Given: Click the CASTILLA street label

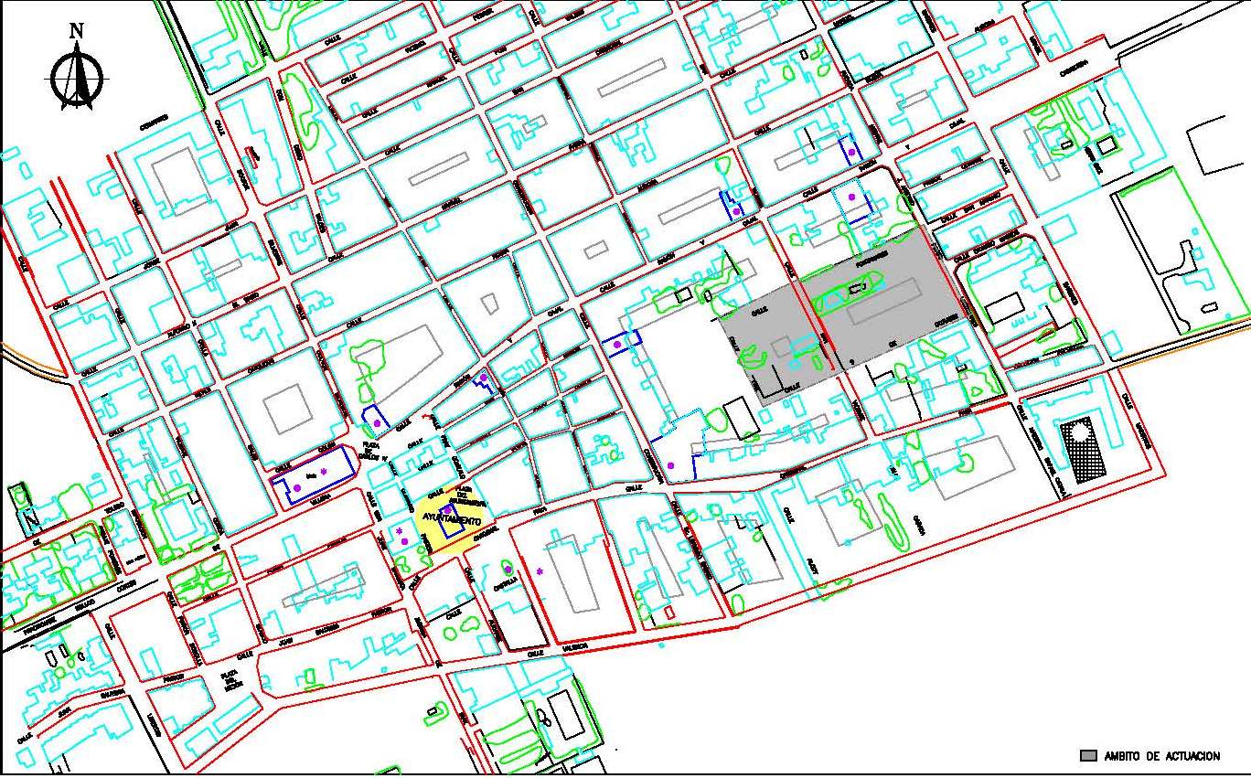Looking at the screenshot, I should [507, 587].
